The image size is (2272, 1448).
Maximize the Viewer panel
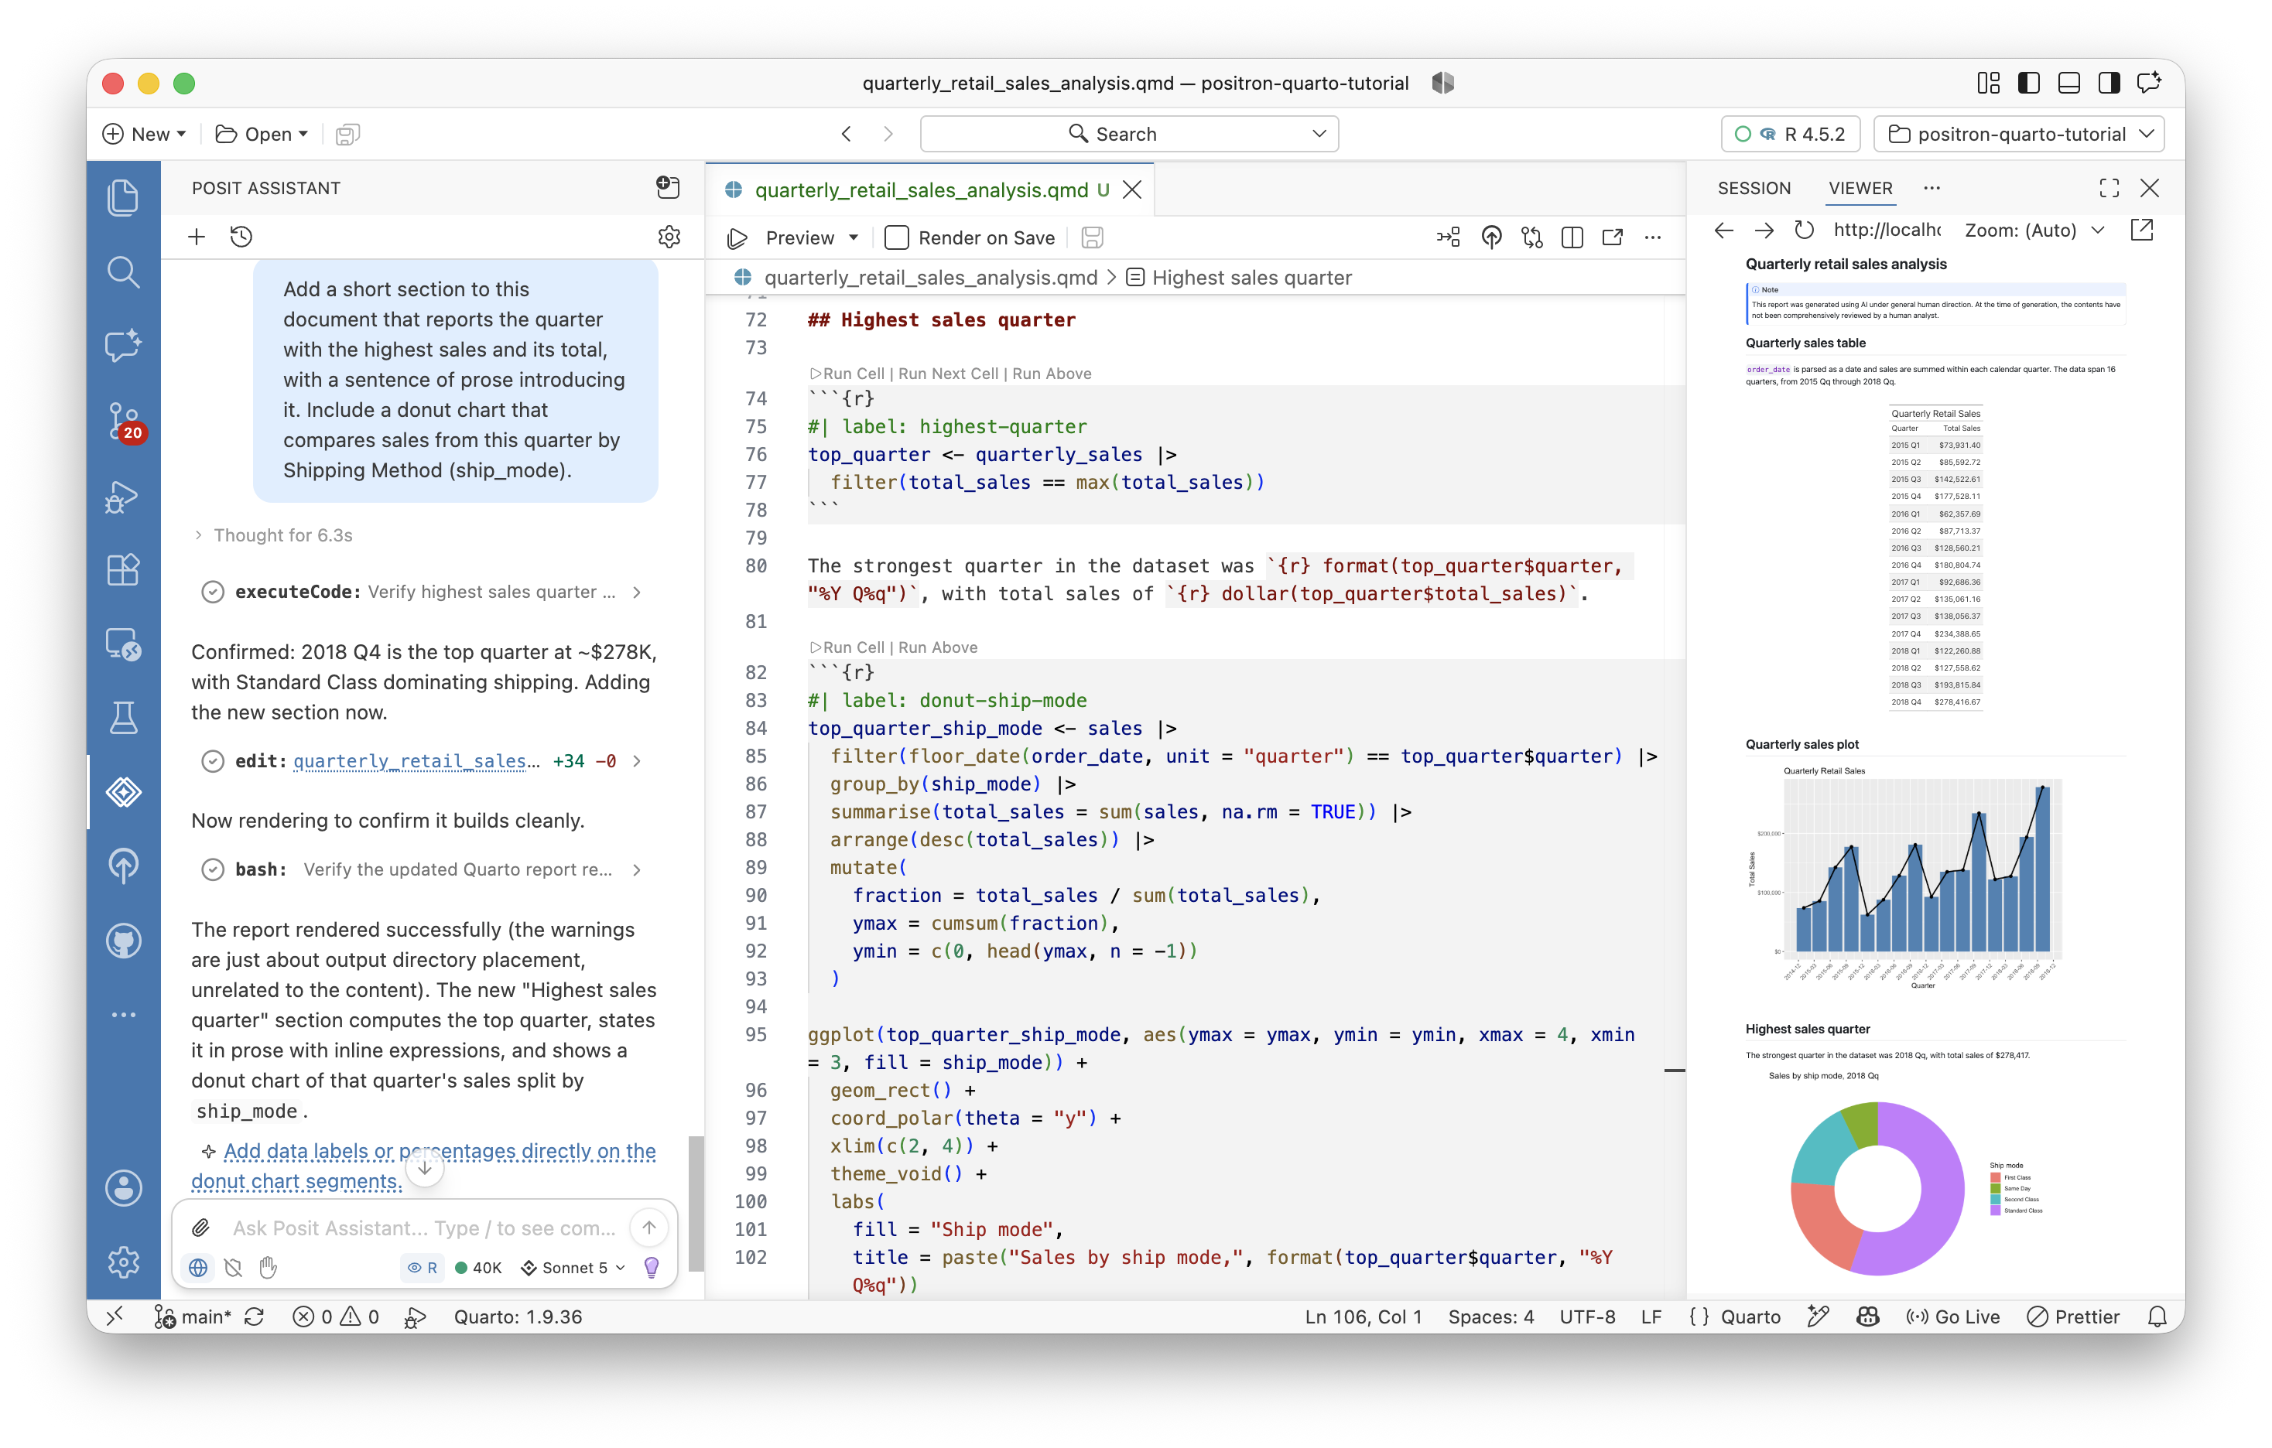point(2109,189)
